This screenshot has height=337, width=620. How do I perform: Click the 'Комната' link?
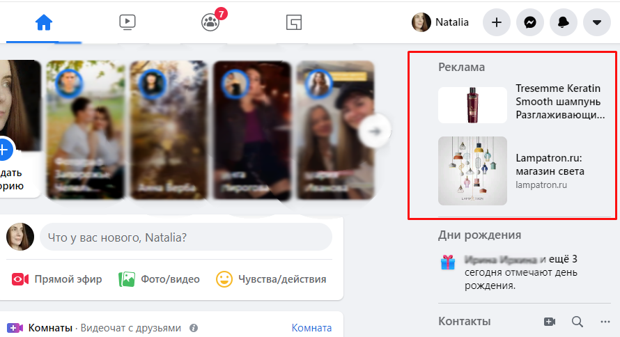tap(311, 328)
